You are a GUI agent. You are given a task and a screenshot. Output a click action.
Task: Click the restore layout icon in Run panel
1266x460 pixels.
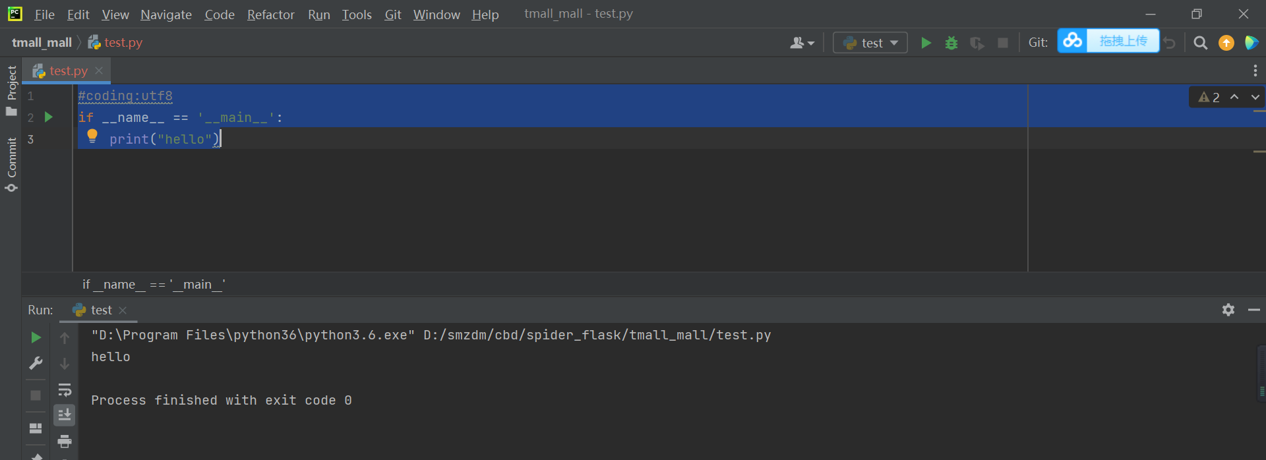(x=36, y=428)
